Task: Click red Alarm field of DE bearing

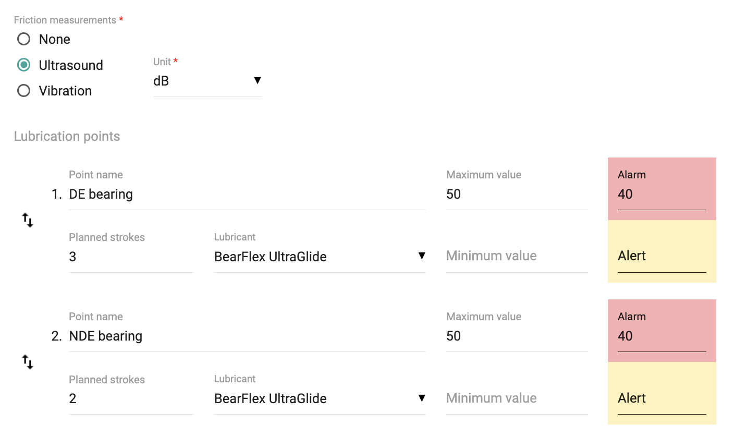Action: tap(662, 195)
